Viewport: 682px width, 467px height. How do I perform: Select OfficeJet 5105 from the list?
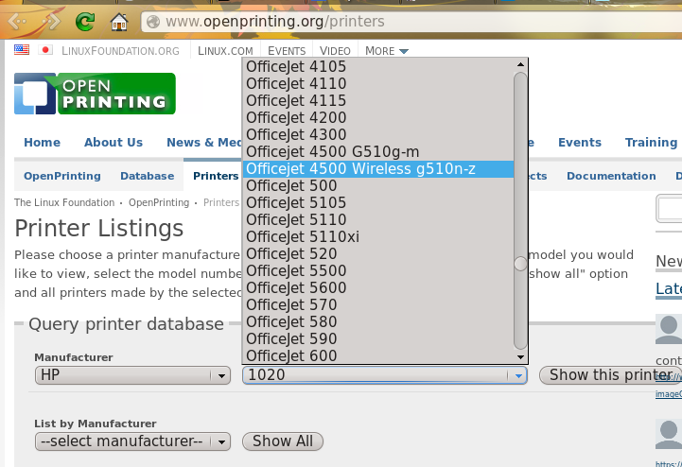point(378,202)
